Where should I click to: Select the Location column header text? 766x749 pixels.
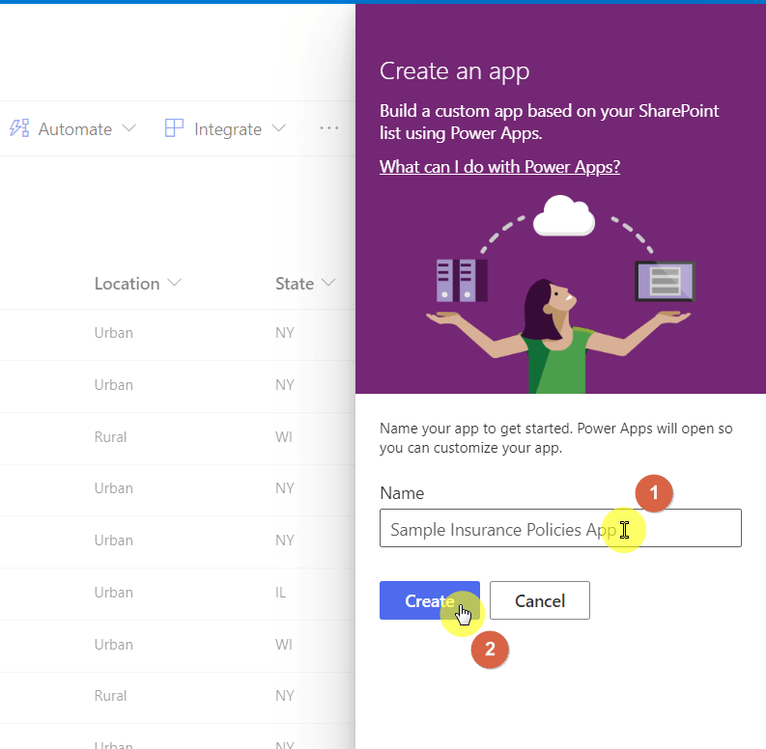127,284
